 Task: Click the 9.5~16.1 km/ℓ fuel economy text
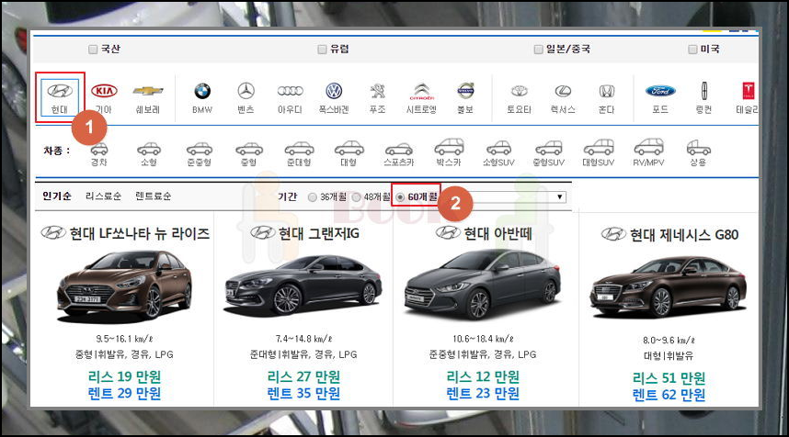(124, 339)
